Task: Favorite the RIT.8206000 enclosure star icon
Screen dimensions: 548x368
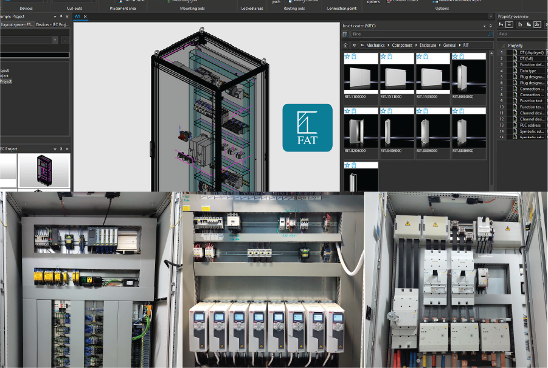Action: point(347,111)
